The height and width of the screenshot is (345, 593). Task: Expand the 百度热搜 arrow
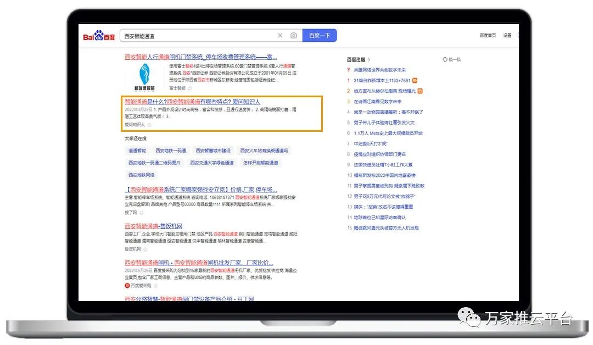click(369, 59)
